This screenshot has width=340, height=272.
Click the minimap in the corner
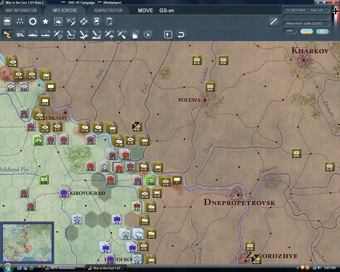[x=27, y=243]
